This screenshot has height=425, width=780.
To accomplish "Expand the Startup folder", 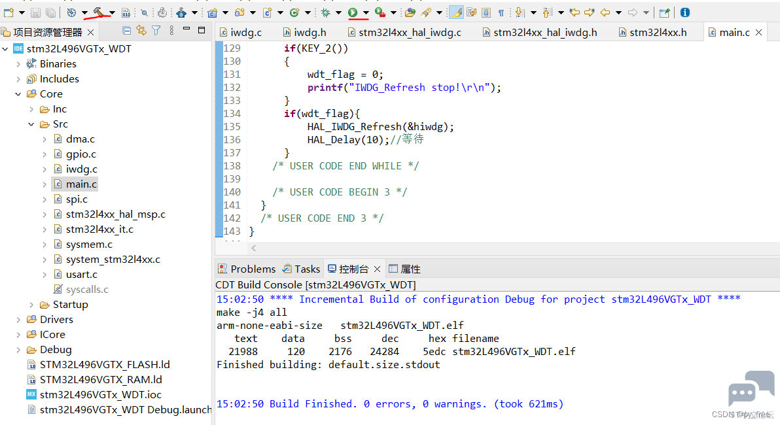I will [x=31, y=305].
